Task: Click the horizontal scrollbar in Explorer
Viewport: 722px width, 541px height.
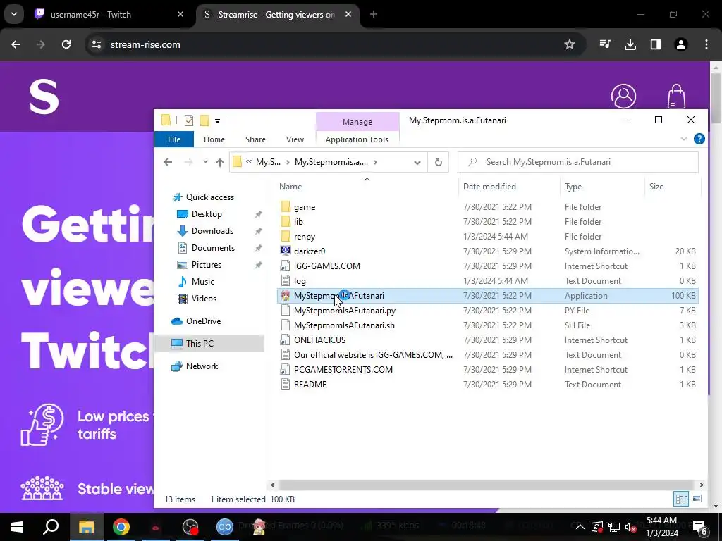Action: tap(487, 485)
